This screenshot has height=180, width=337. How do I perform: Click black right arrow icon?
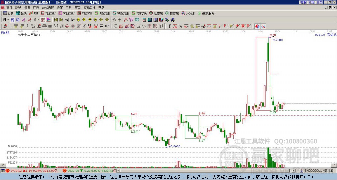[73, 20]
